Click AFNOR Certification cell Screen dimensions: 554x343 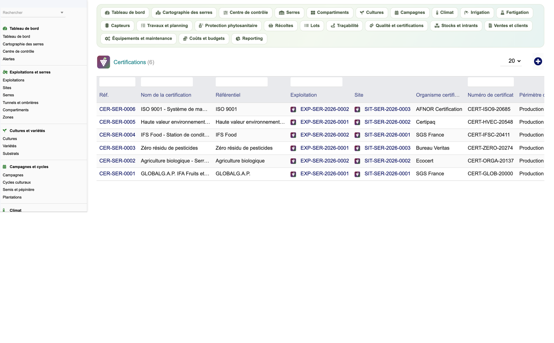[439, 109]
